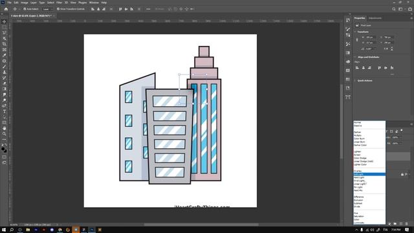Viewport: 414px width, 233px height.
Task: Select the Rectangular Marquee tool
Action: (5, 27)
